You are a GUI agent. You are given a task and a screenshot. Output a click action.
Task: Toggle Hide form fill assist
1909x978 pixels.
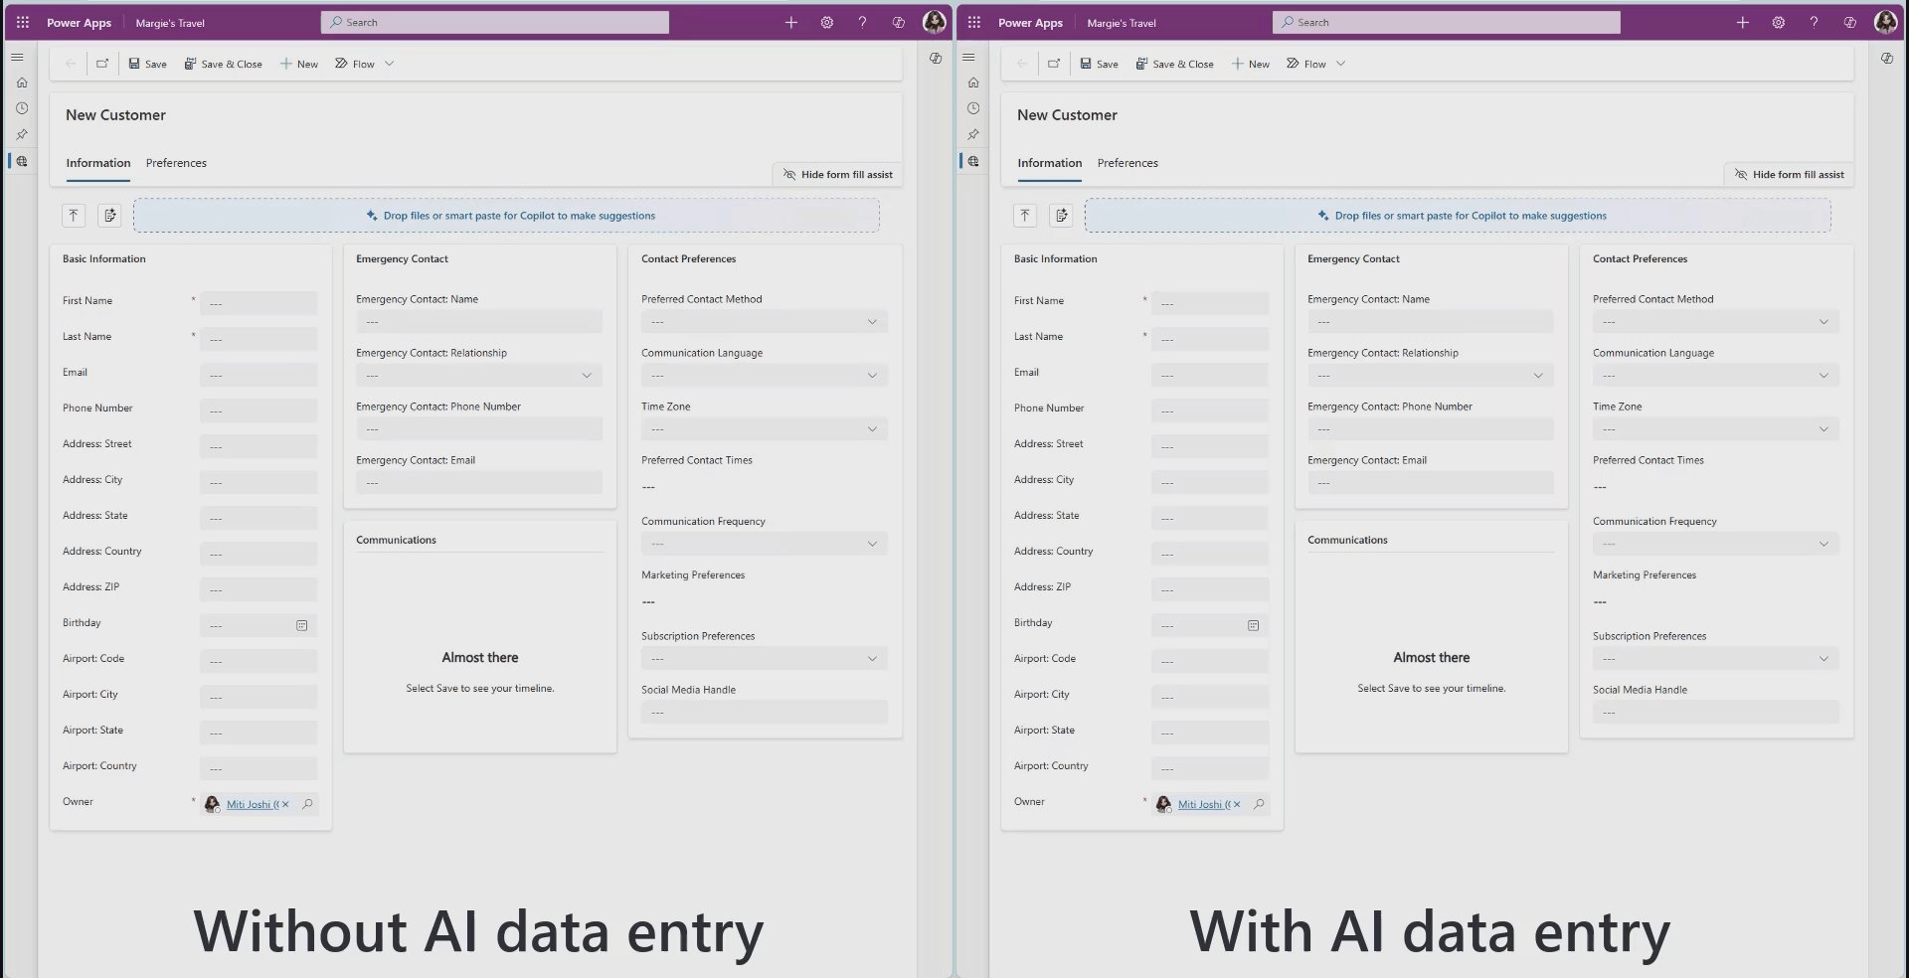coord(836,174)
